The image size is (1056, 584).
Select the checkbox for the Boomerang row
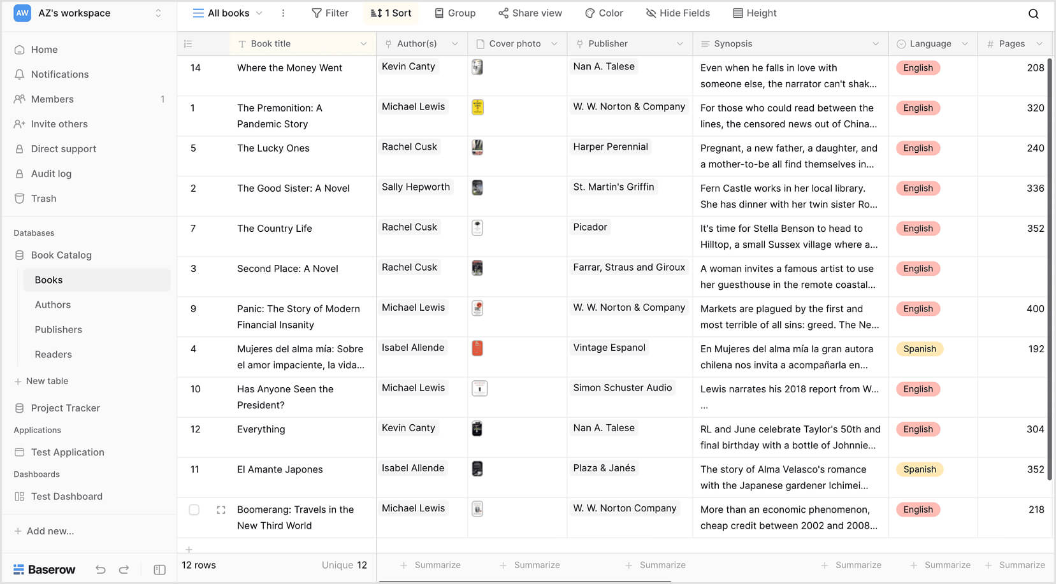pyautogui.click(x=194, y=509)
